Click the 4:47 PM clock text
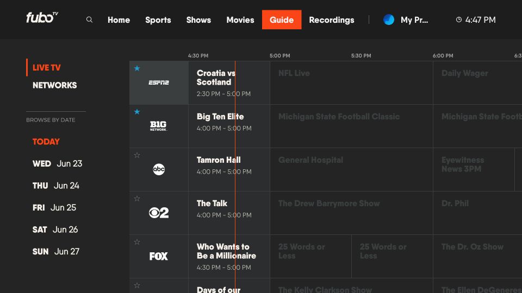This screenshot has height=293, width=522. pyautogui.click(x=480, y=20)
